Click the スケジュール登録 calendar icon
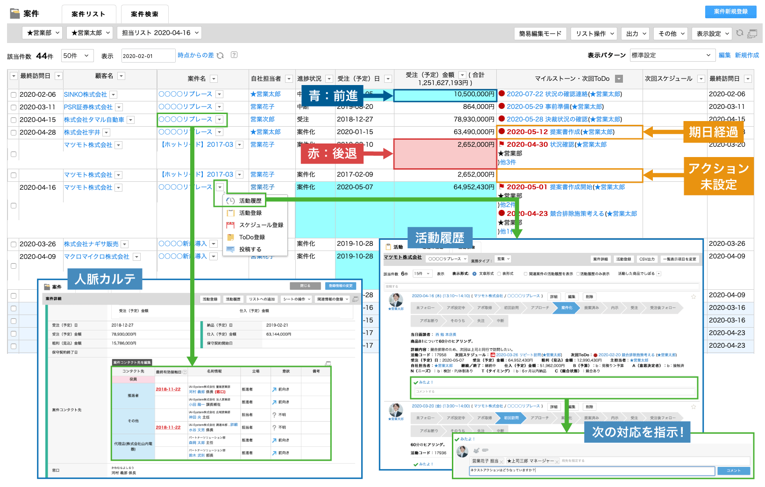This screenshot has width=765, height=487. (230, 225)
